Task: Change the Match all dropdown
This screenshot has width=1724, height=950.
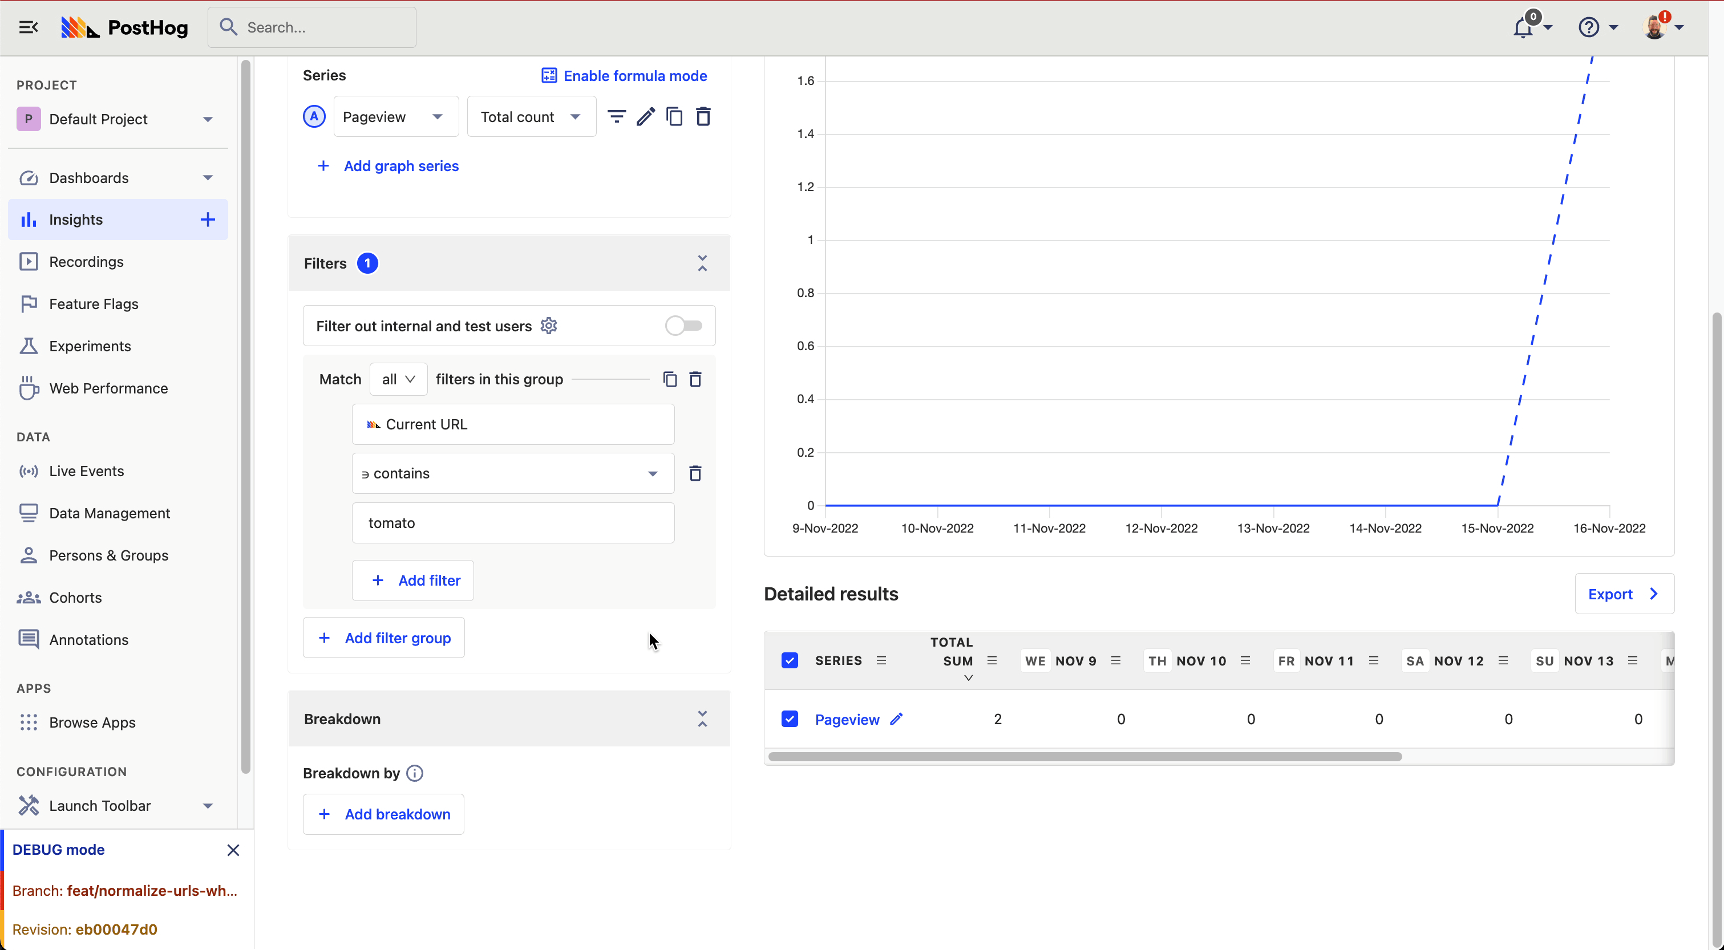Action: tap(398, 379)
